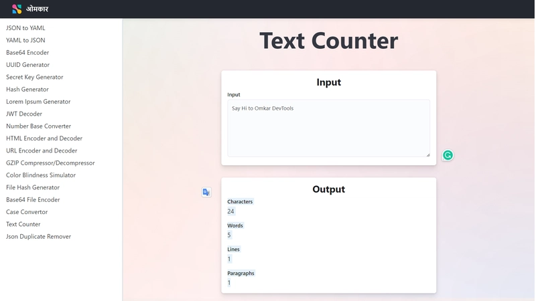Click the Characters label
This screenshot has height=301, width=536.
[240, 202]
